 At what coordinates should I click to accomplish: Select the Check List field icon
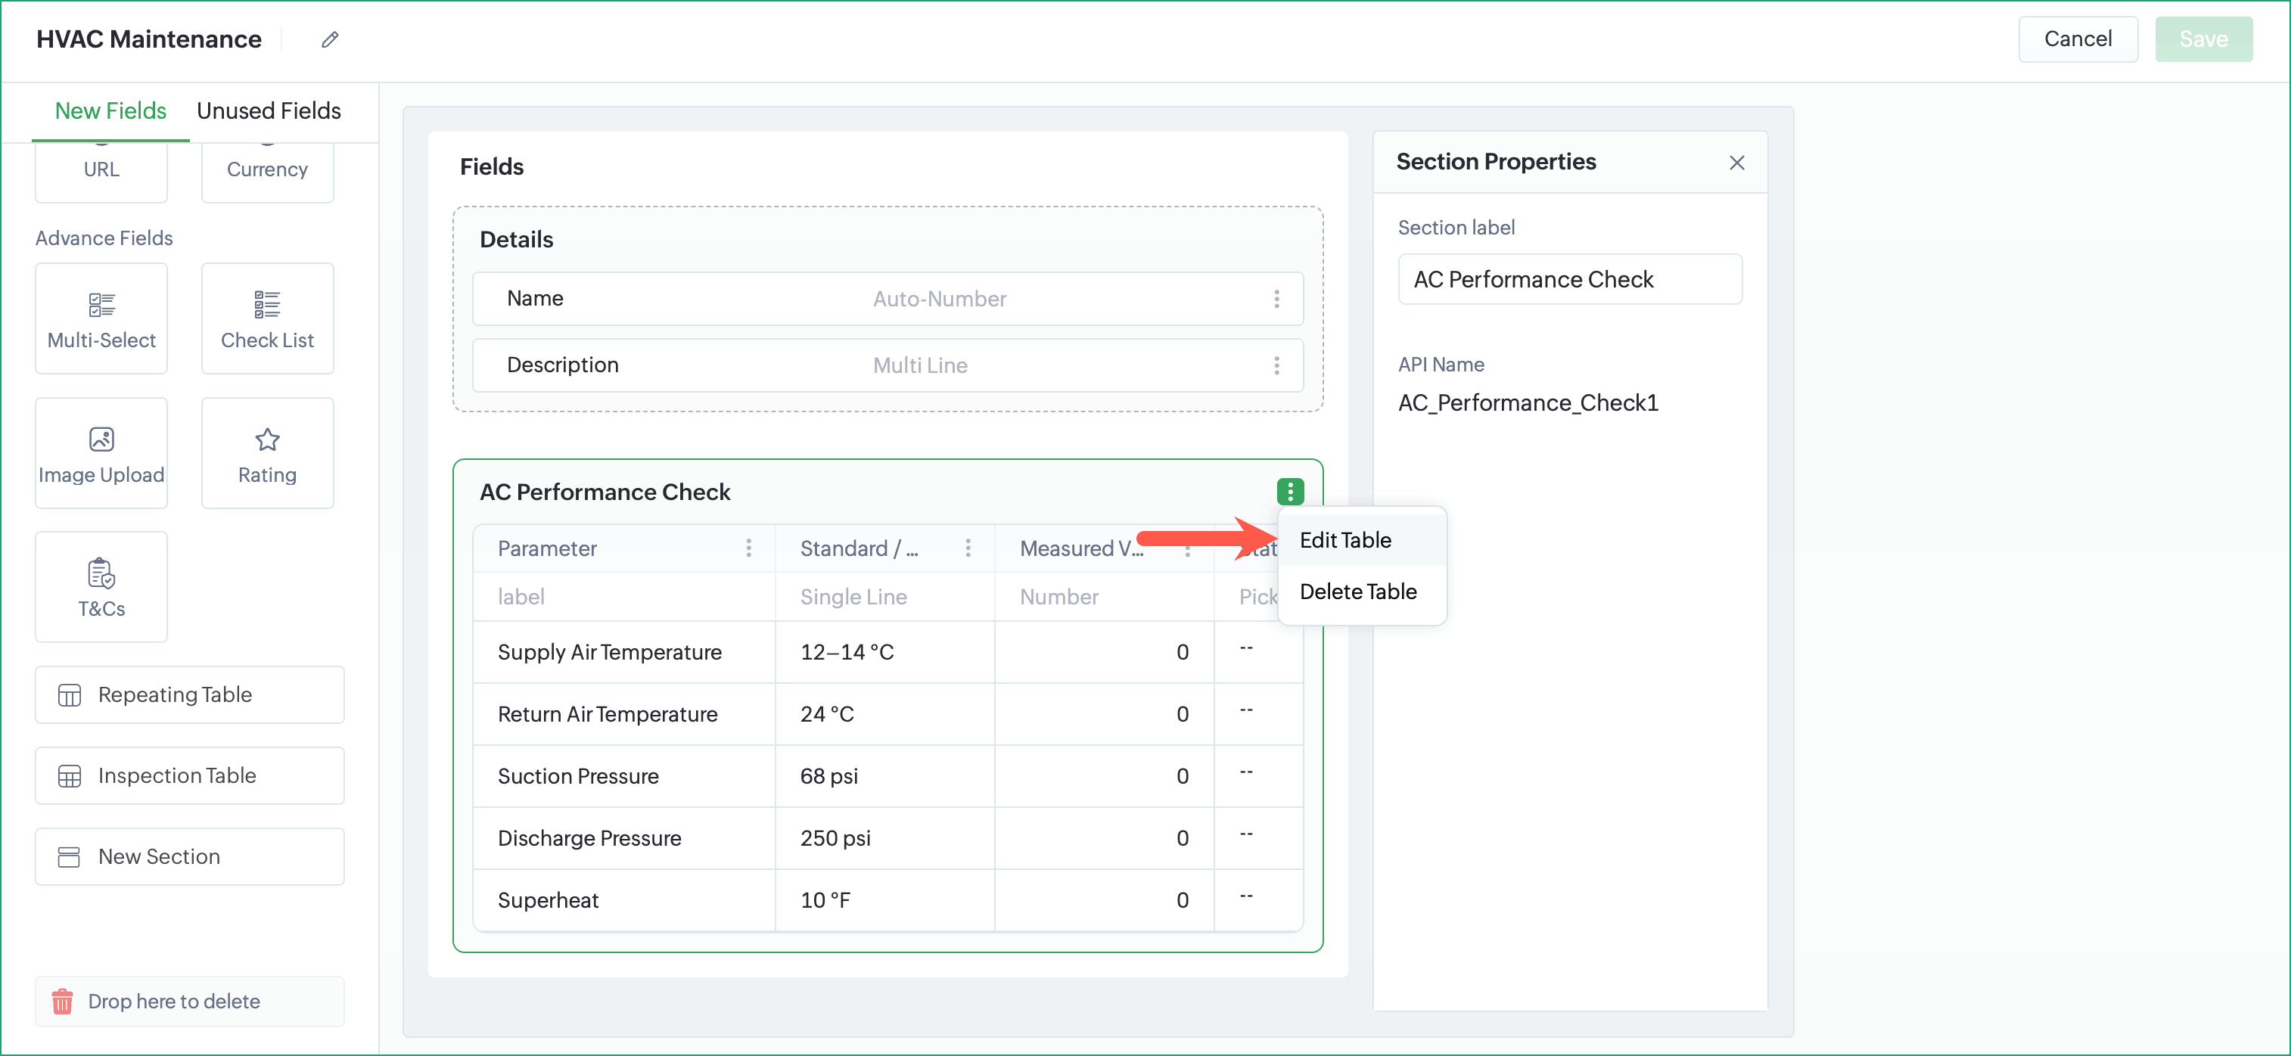tap(267, 305)
